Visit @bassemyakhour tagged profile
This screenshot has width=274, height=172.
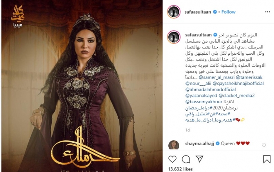[204, 102]
